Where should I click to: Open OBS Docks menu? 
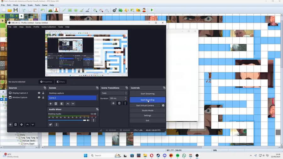click(28, 27)
